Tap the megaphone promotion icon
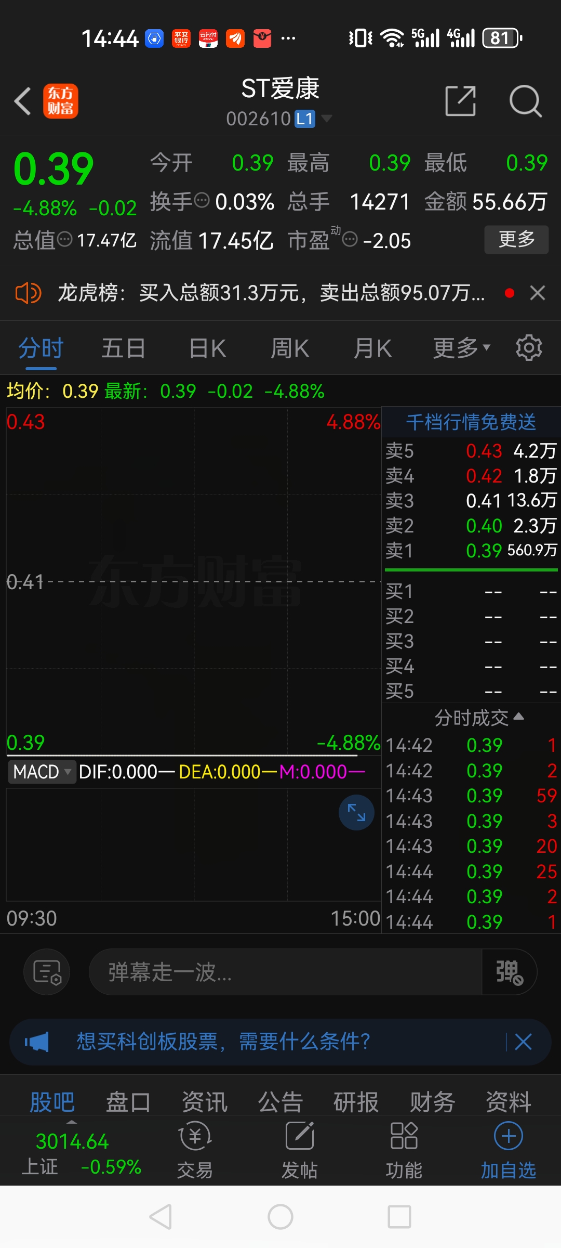Viewport: 561px width, 1248px height. (x=37, y=1042)
